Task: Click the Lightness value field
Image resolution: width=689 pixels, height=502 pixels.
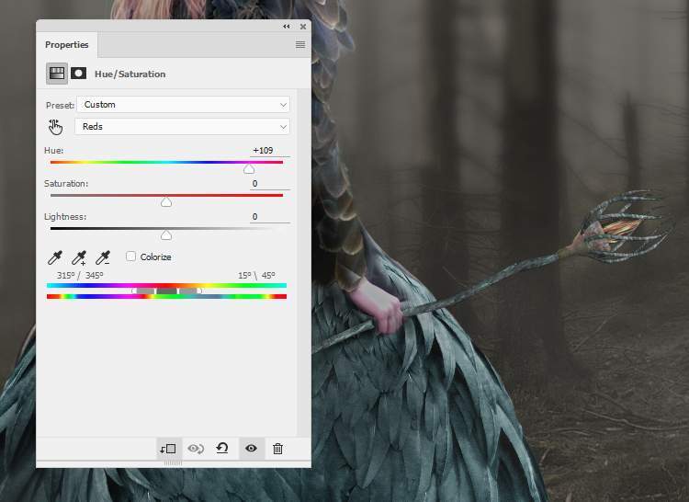Action: 270,217
